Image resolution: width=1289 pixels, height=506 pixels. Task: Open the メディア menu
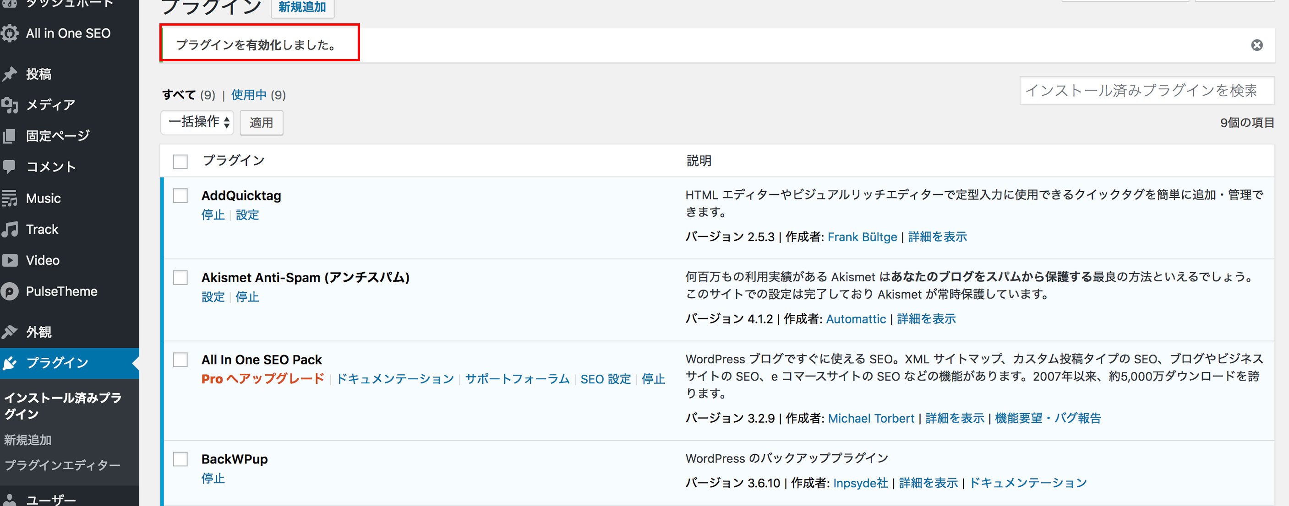click(x=50, y=105)
